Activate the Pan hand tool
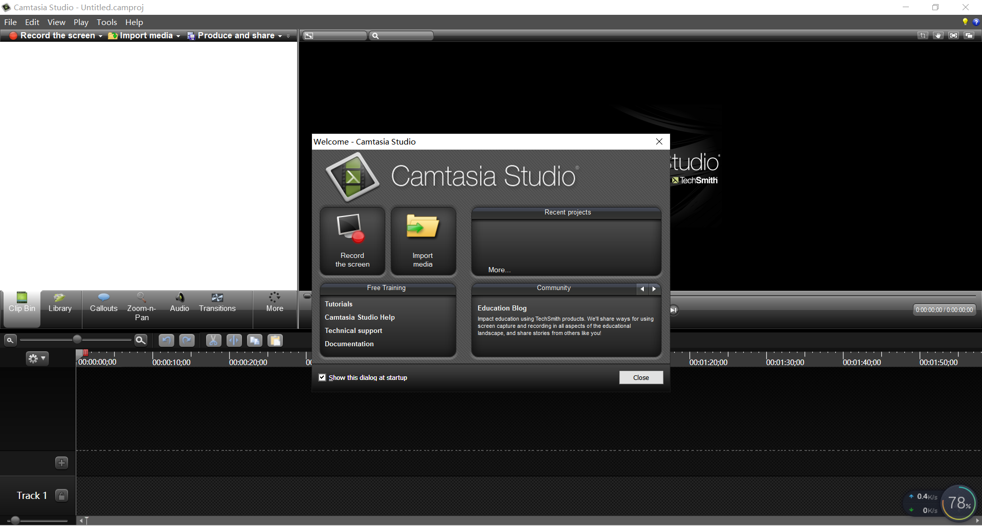This screenshot has height=526, width=982. pyautogui.click(x=938, y=35)
